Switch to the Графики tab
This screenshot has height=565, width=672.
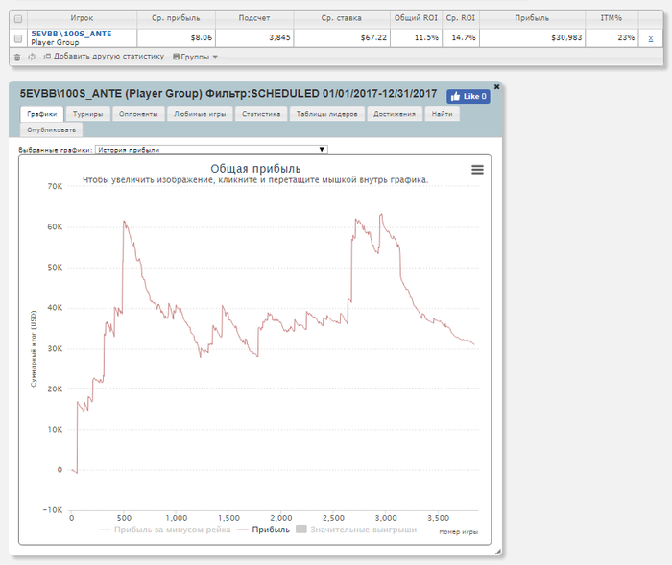click(x=41, y=114)
